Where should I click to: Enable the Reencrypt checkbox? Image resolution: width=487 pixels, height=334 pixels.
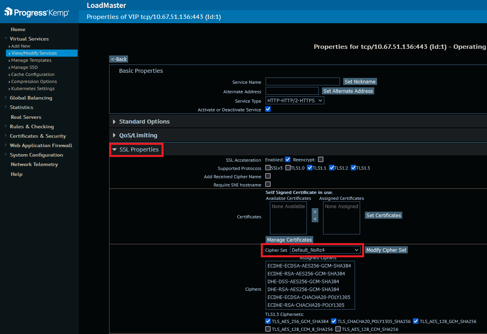(x=321, y=159)
